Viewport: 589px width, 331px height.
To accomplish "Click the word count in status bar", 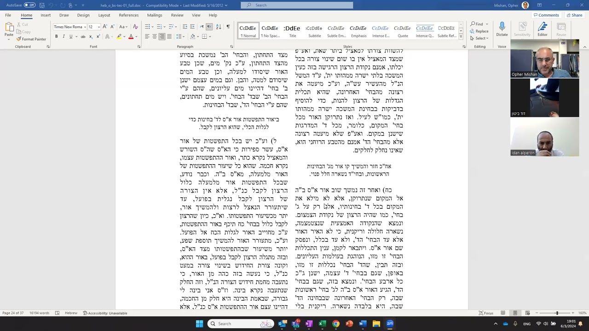I will (39, 313).
